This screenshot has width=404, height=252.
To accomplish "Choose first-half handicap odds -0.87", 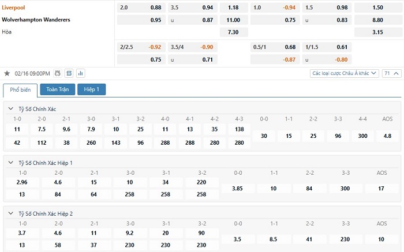I will pos(275,59).
